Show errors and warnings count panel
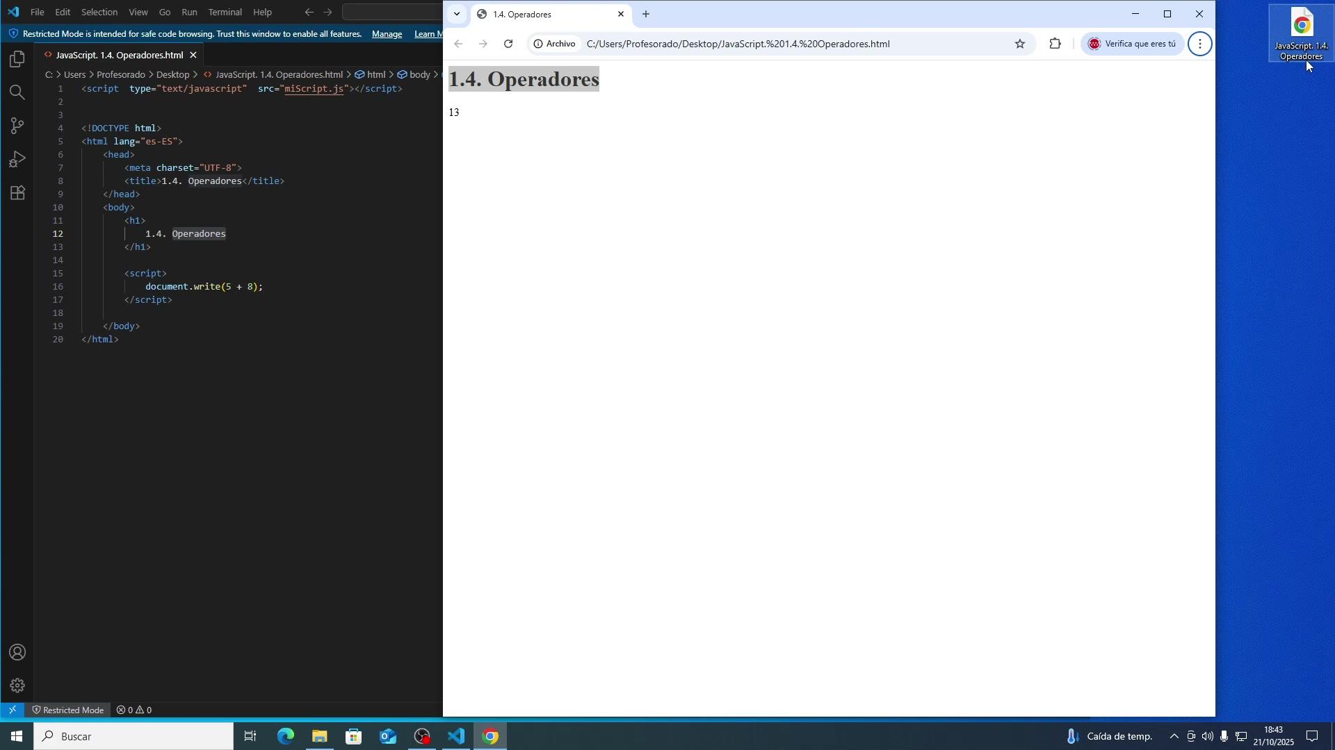The height and width of the screenshot is (750, 1335). tap(134, 710)
